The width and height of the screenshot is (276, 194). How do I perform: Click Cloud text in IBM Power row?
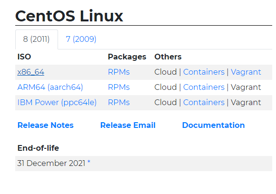click(166, 102)
